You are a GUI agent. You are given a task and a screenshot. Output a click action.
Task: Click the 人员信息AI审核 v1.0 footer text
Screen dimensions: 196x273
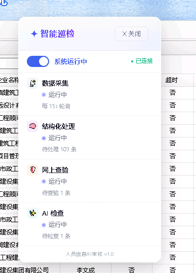pos(90,254)
